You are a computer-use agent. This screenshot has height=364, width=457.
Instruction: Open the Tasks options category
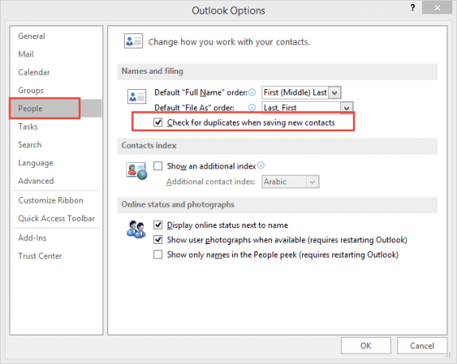(x=28, y=126)
